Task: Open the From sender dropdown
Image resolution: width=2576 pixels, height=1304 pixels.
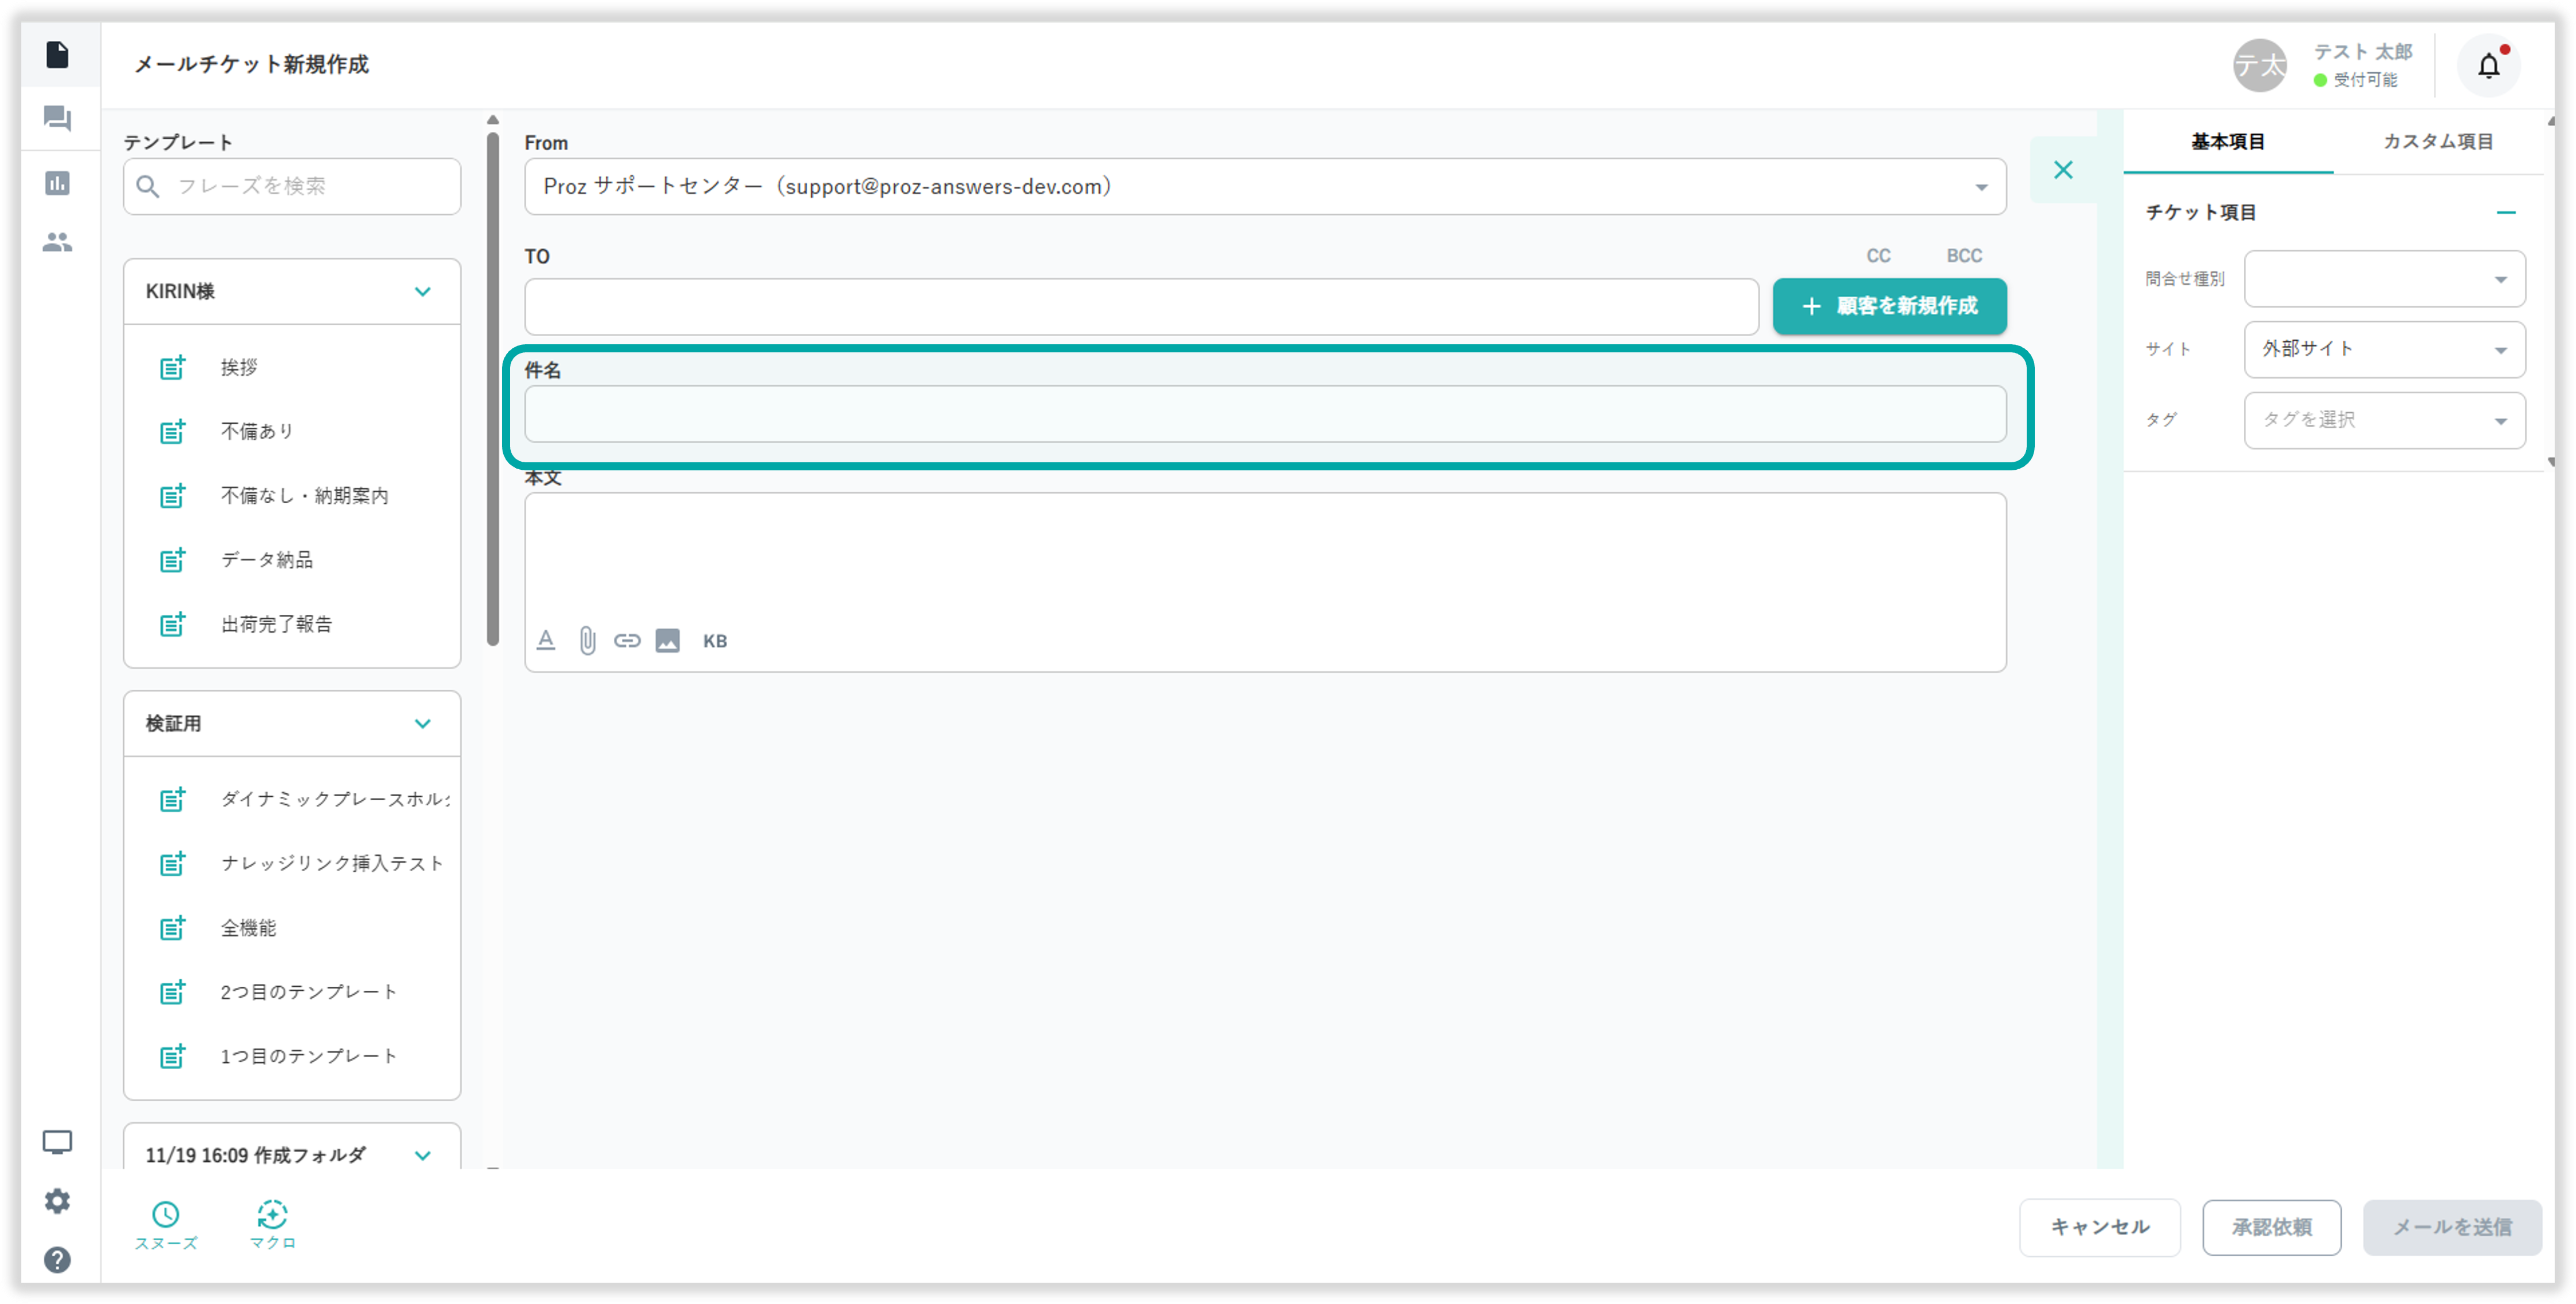Action: 1264,187
